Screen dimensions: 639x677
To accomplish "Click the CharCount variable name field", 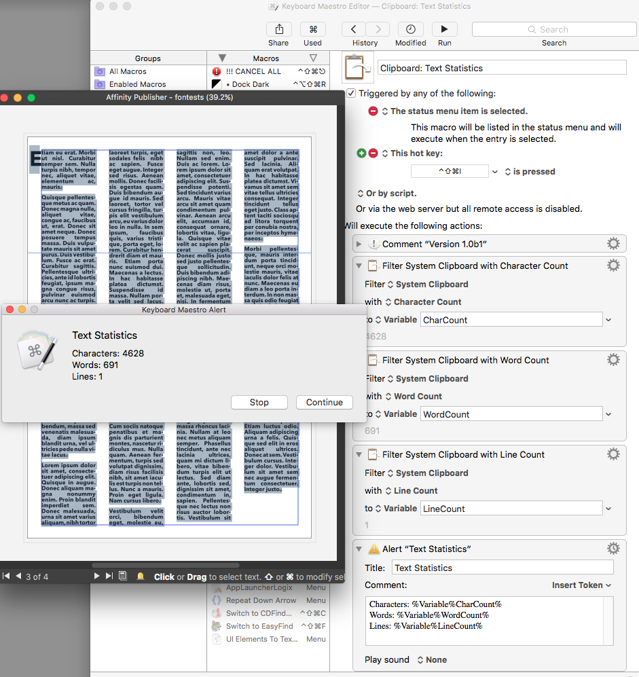I will (511, 320).
